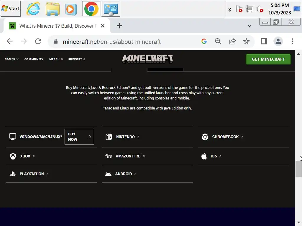Open the Community menu item
The image size is (302, 226).
tap(34, 59)
